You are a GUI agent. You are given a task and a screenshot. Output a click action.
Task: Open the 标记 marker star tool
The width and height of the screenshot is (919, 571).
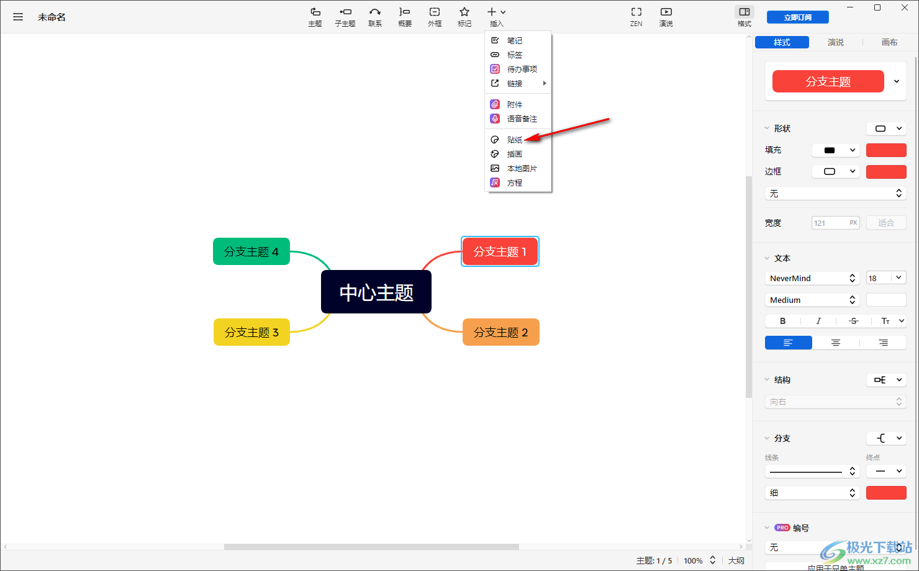point(464,17)
